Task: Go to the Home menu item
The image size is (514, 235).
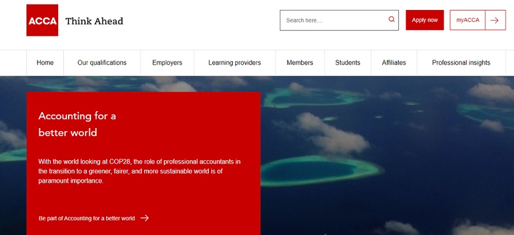Action: 45,63
